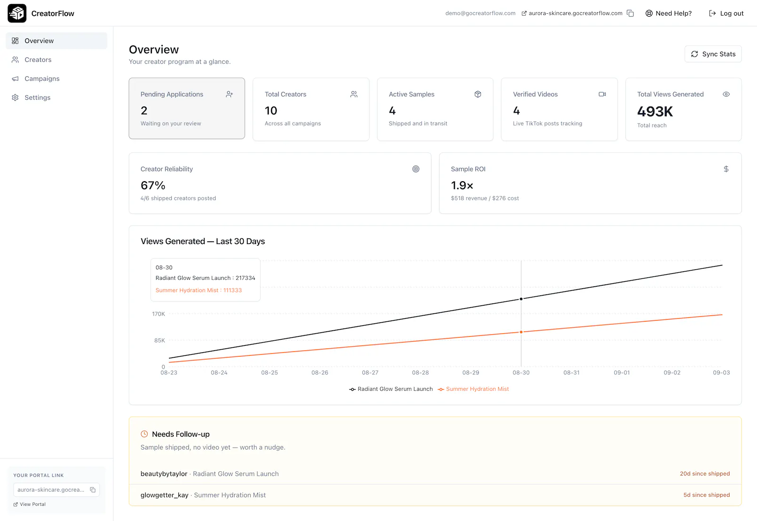757x521 pixels.
Task: Click the 493K total views value
Action: [x=655, y=112]
